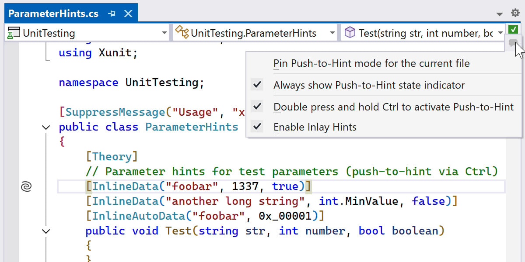Click the spiral gutter icon beside InlineData
This screenshot has height=262, width=525.
[x=26, y=187]
